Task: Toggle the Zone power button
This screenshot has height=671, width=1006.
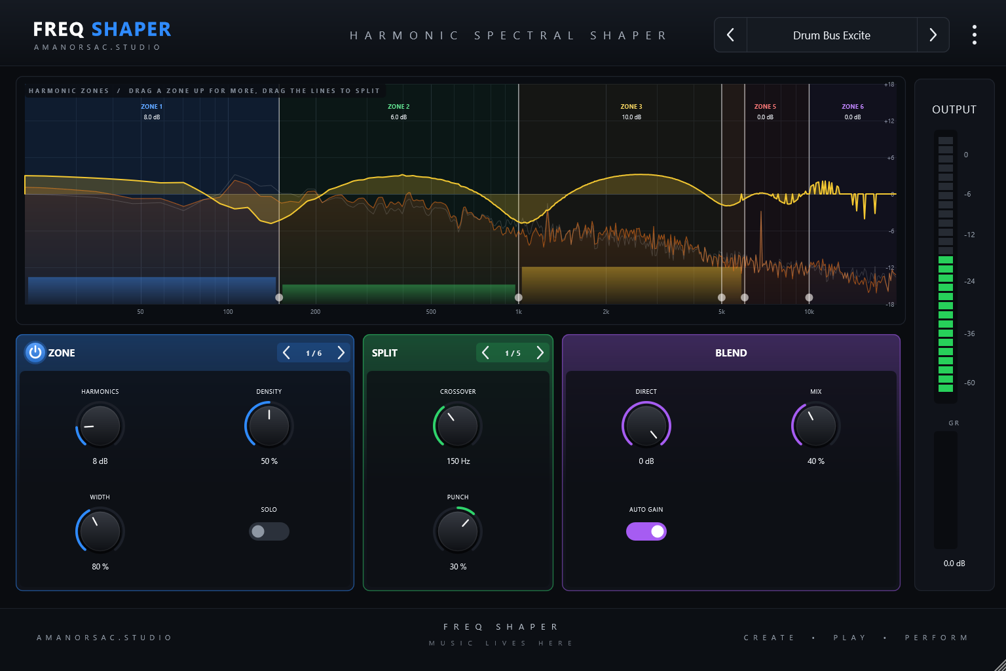Action: (x=35, y=353)
